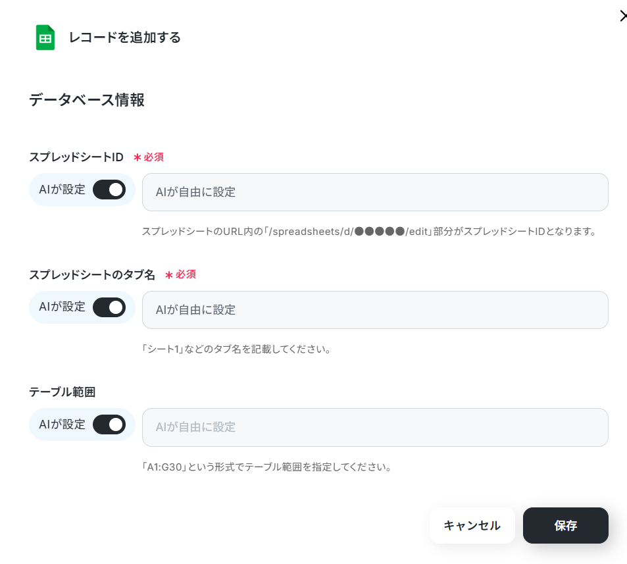Click the 必須 mark beside スプレッドシートID
The width and height of the screenshot is (627, 564).
click(149, 157)
